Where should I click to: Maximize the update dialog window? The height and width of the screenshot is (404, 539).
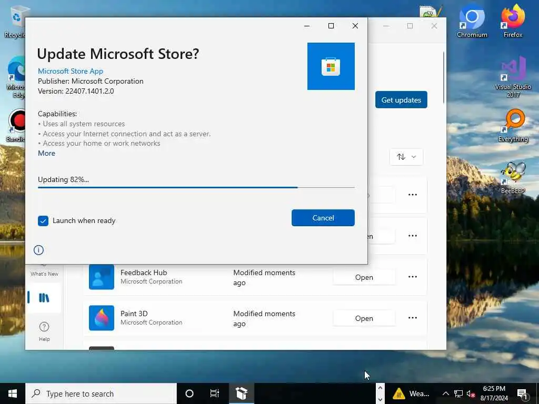[331, 26]
